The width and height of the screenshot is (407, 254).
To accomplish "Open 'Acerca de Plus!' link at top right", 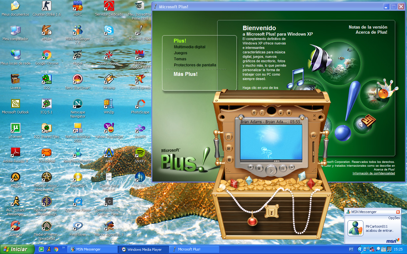I will (371, 32).
